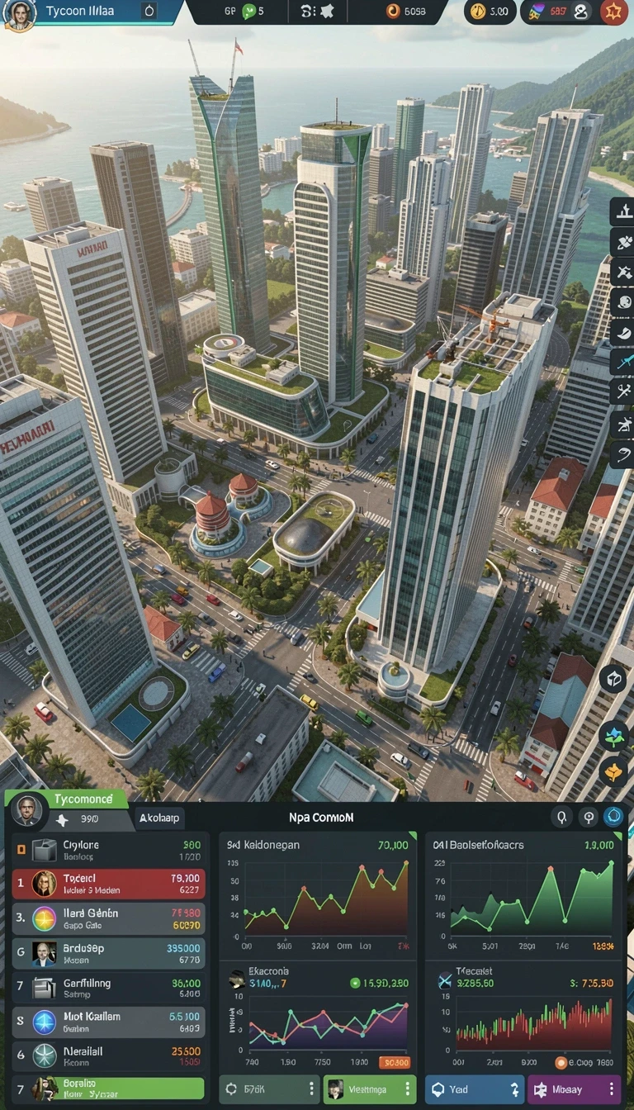Click the pin icon in bottom panel header
The width and height of the screenshot is (634, 1110).
(x=588, y=817)
